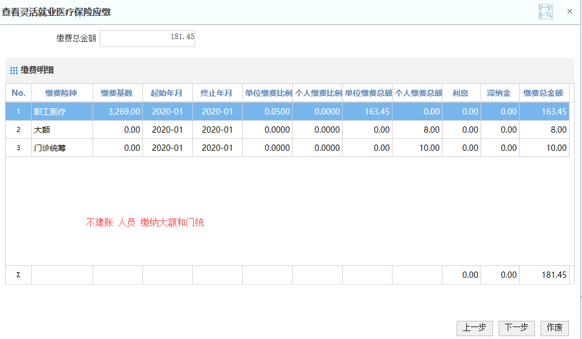Click the diagram icon beside the close button
The image size is (582, 339).
[546, 11]
